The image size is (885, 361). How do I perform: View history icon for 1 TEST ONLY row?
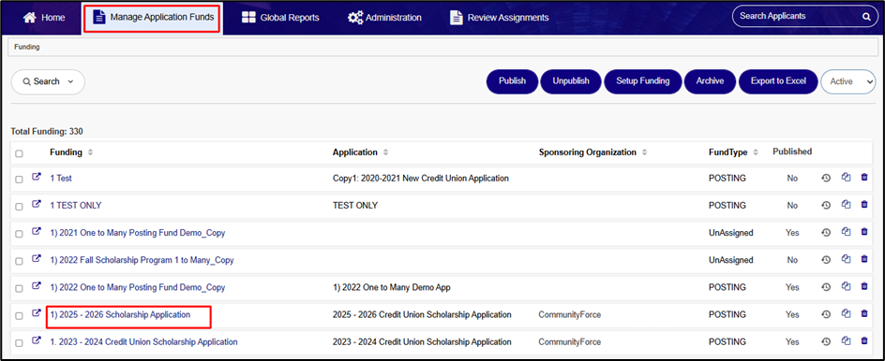[x=826, y=205]
